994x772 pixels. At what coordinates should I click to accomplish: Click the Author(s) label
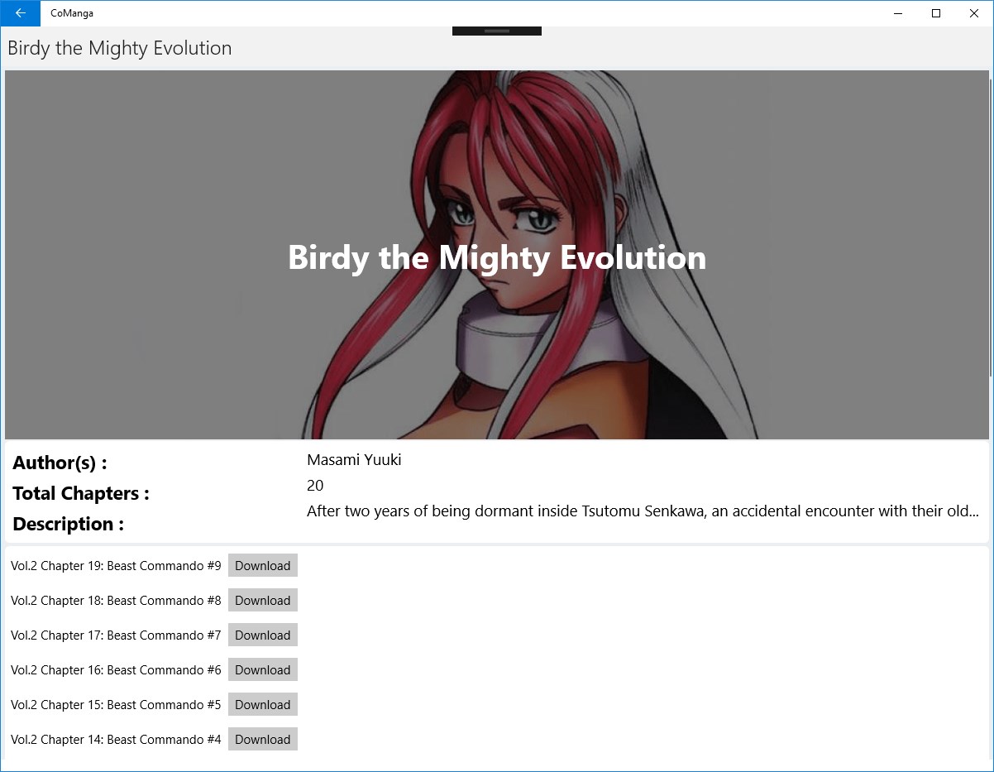coord(60,463)
